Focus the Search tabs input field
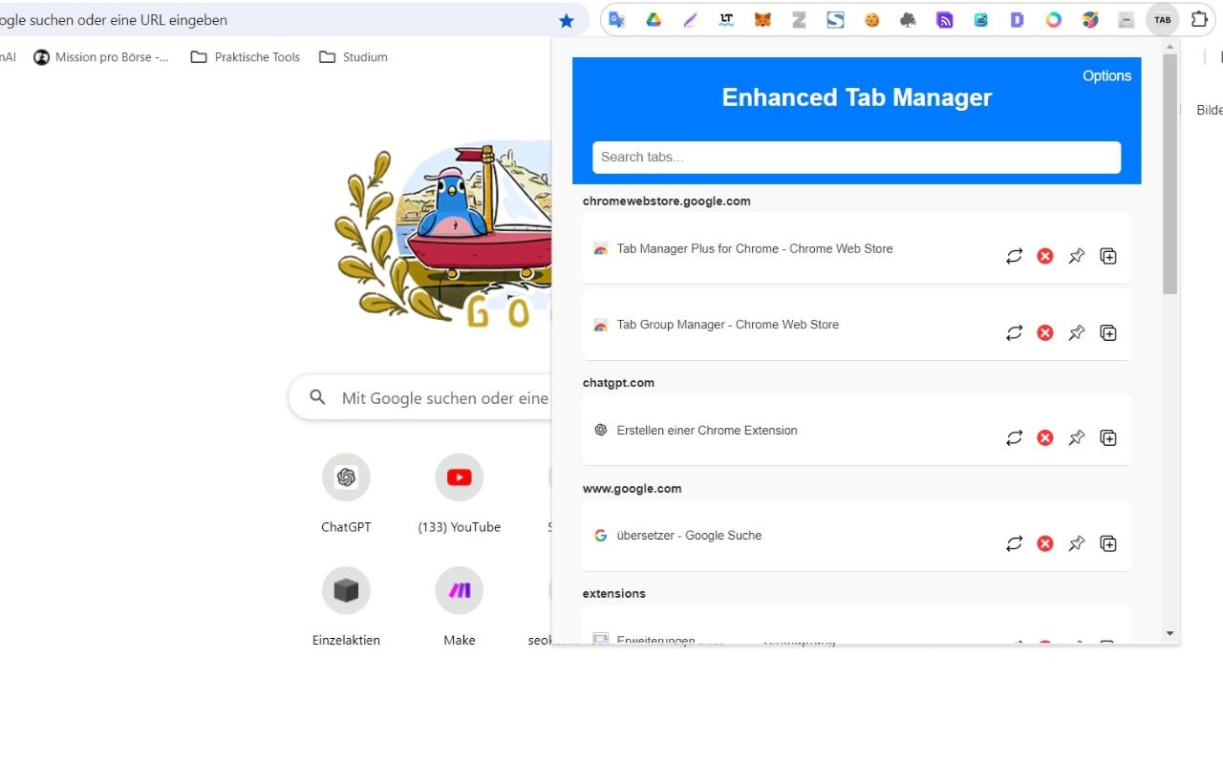 [x=856, y=158]
